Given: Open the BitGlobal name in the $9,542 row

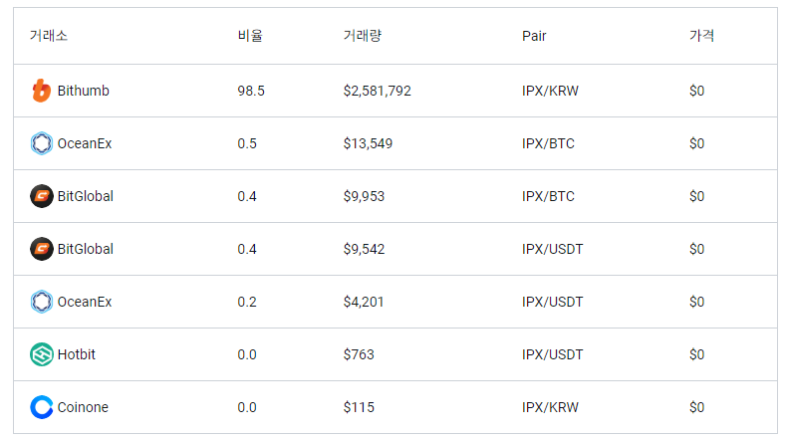Looking at the screenshot, I should point(86,249).
